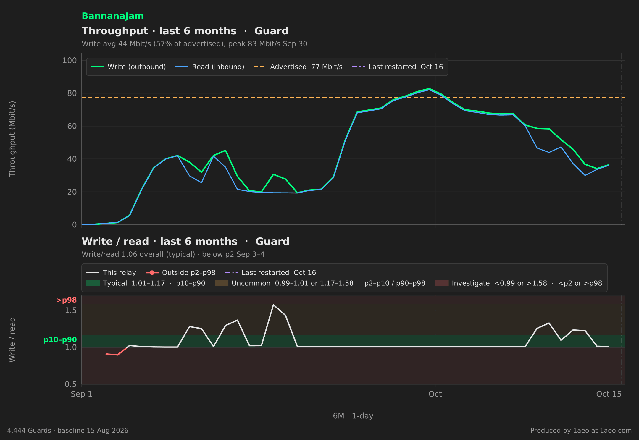Screen dimensions: 639x440
Task: Click the >p98 axis label
Action: click(x=66, y=300)
